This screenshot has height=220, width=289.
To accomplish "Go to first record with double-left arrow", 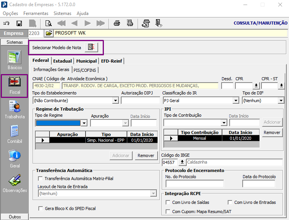I will click(x=61, y=23).
